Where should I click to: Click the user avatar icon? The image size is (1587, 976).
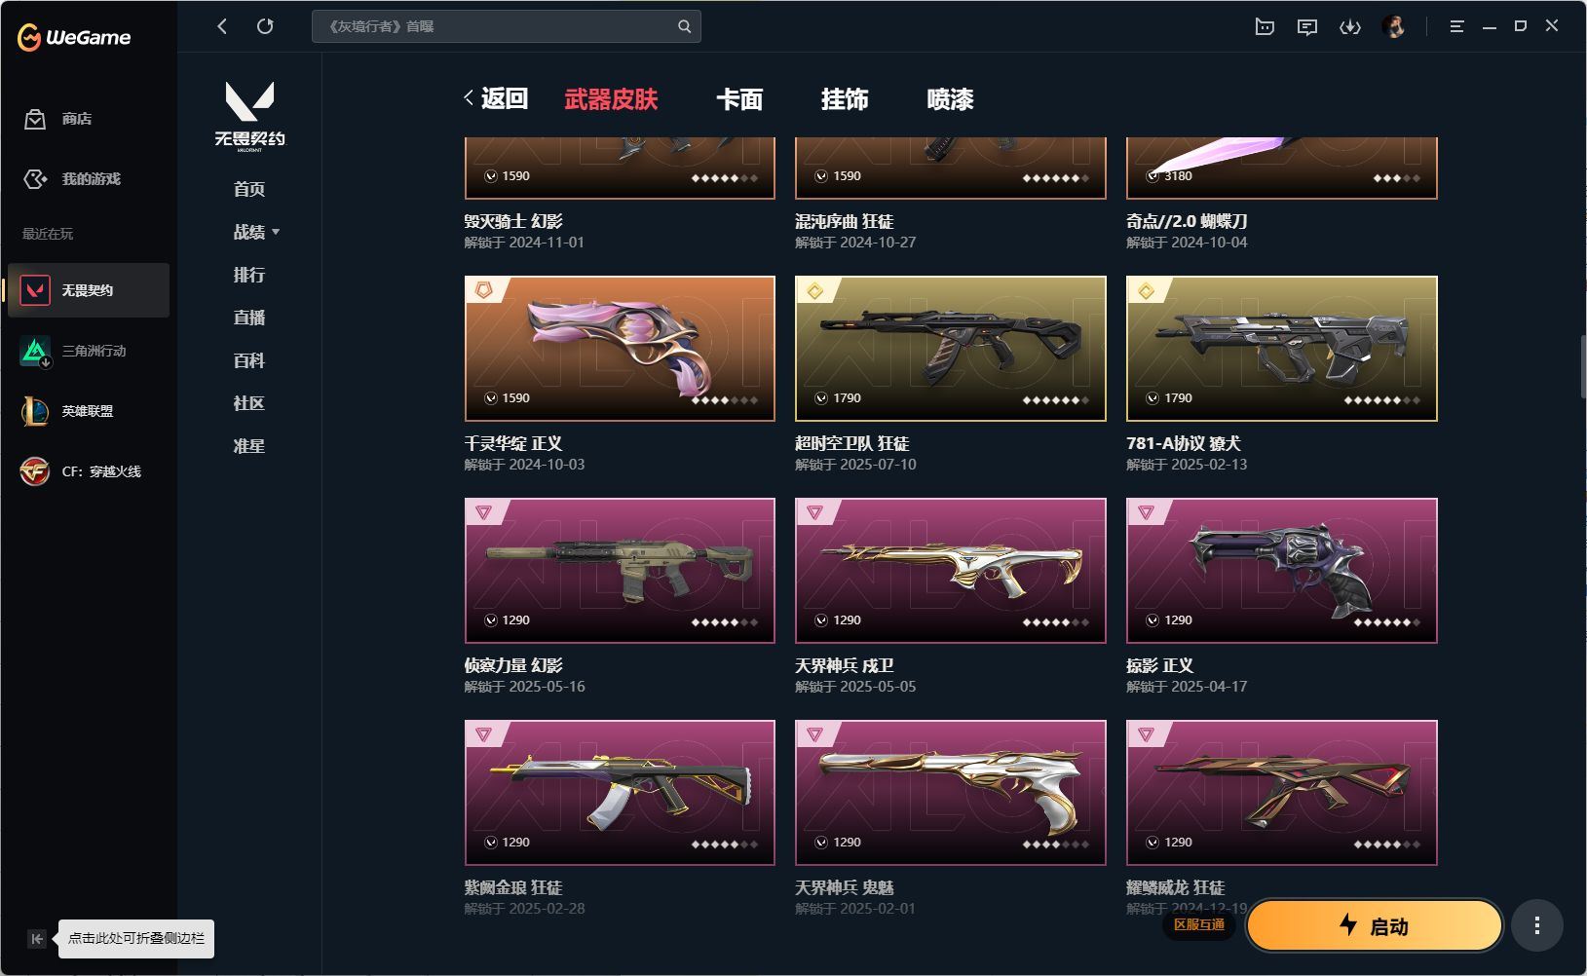(1394, 27)
